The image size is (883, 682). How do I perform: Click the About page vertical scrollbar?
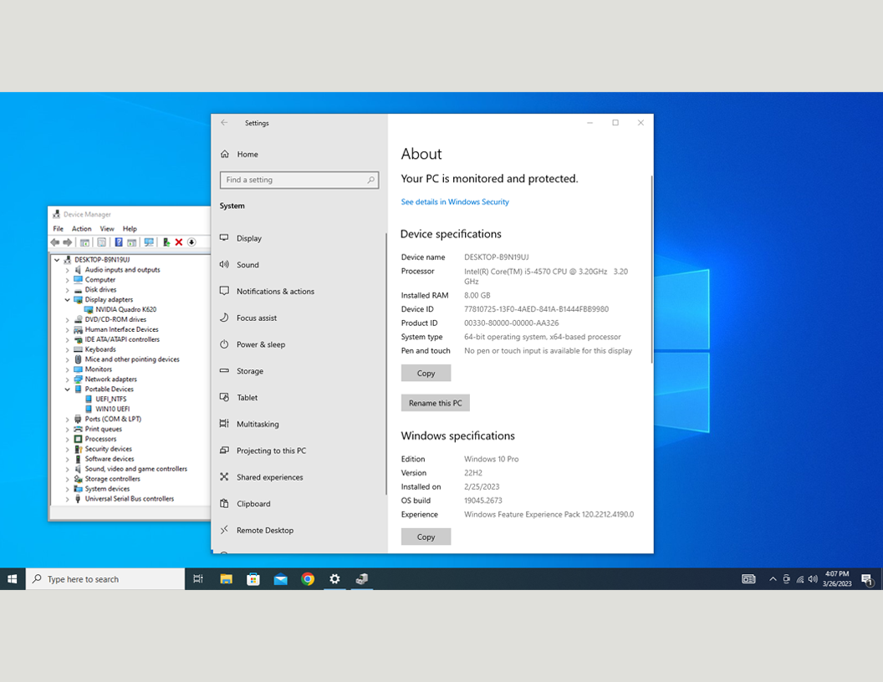[651, 269]
